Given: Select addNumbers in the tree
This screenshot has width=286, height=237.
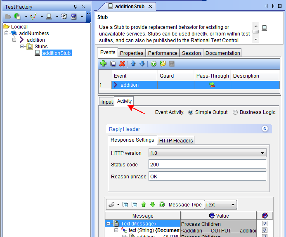Looking at the screenshot, I should 34,33.
